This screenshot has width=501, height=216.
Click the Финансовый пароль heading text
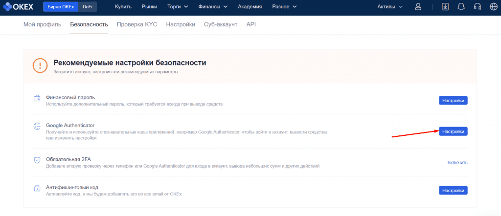[x=70, y=97]
